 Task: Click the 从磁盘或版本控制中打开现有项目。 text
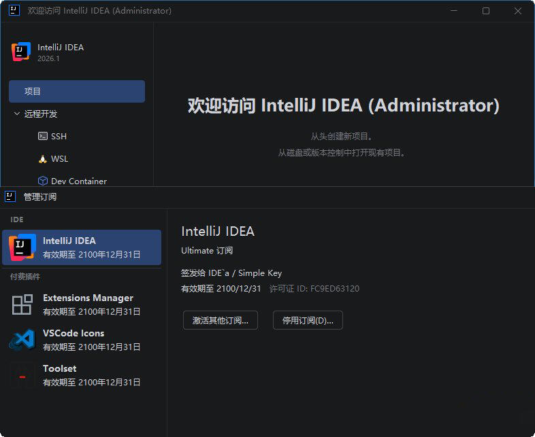pyautogui.click(x=341, y=153)
